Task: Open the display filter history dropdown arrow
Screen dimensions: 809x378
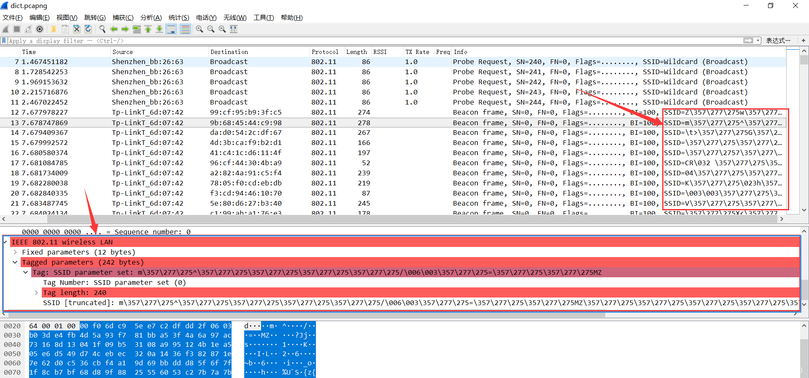Action: click(758, 41)
